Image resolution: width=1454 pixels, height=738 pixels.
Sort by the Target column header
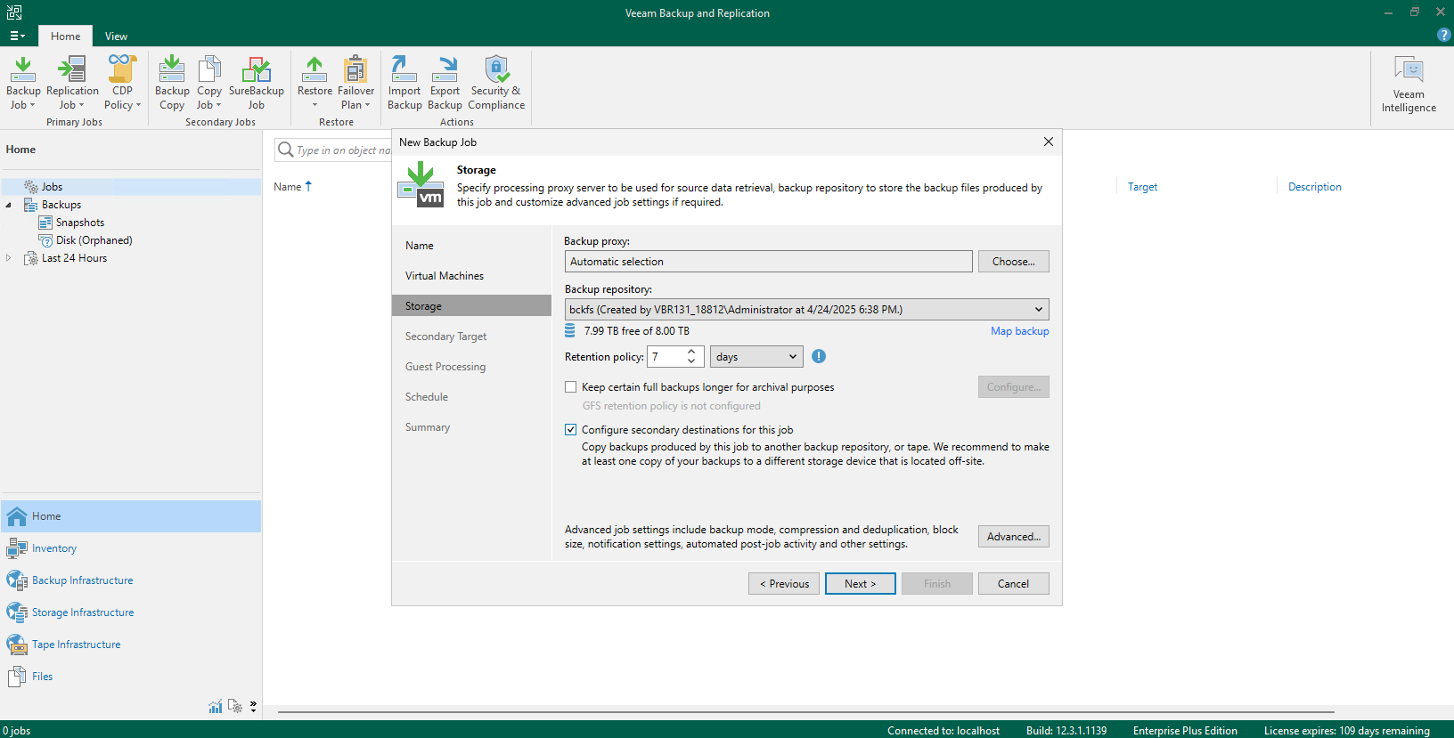(1142, 187)
